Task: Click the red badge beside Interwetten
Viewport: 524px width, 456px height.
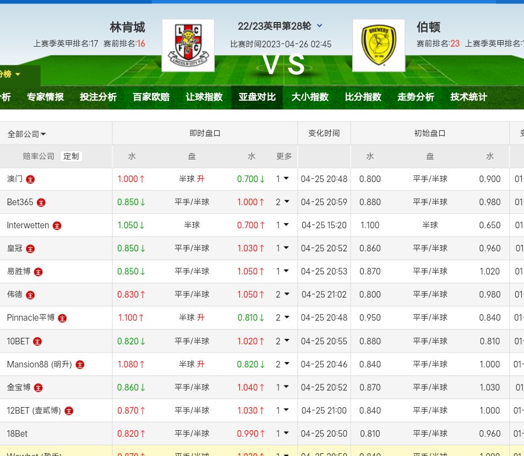Action: [x=57, y=226]
